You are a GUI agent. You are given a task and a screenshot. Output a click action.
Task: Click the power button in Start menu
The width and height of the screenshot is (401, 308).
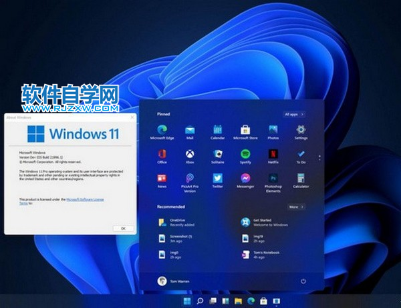point(303,281)
